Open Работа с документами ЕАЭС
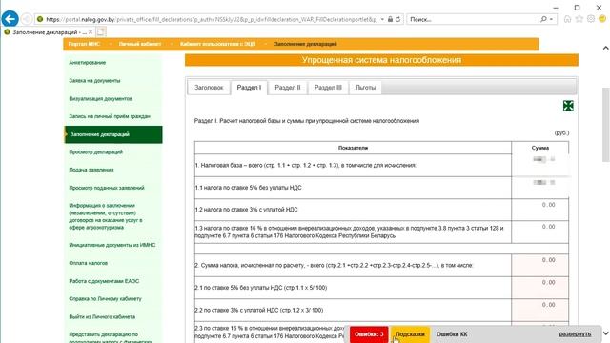This screenshot has height=343, width=610. [104, 281]
